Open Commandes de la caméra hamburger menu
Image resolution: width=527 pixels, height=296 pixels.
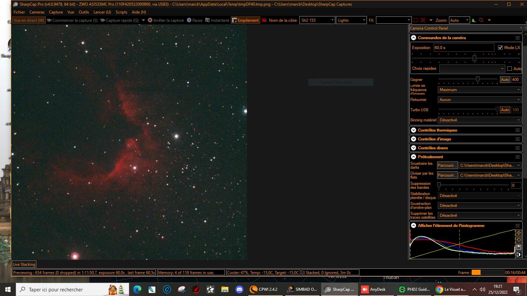click(517, 38)
